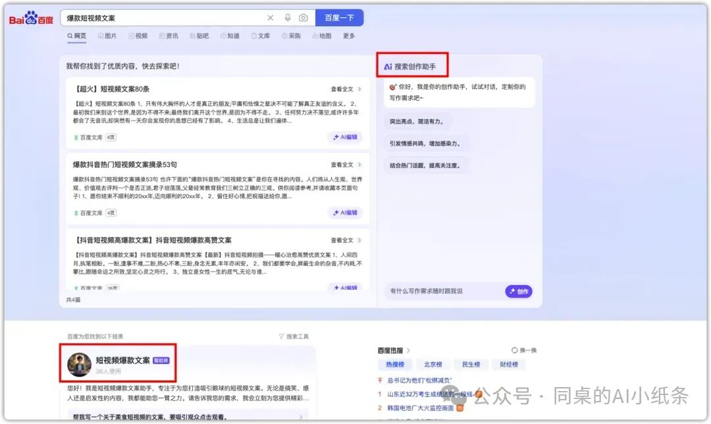Select the 财经榜 tab

click(509, 365)
